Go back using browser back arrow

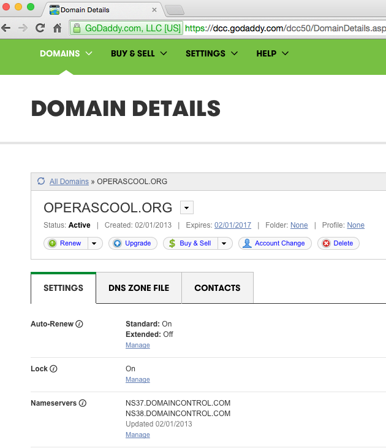coord(7,28)
